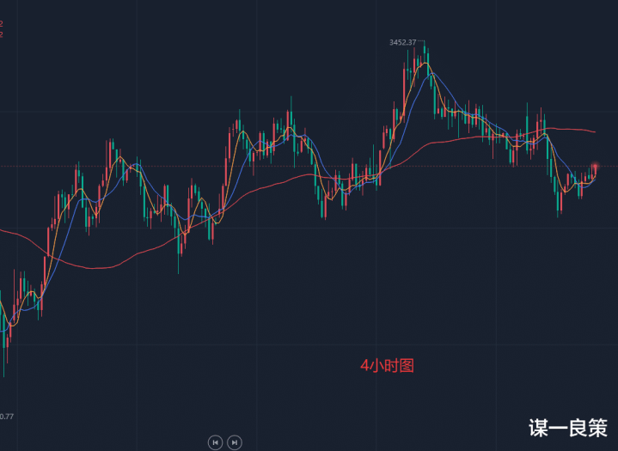Viewport: 618px width, 451px height.
Task: Select the latest red candle at chart's right edge
Action: tap(594, 172)
